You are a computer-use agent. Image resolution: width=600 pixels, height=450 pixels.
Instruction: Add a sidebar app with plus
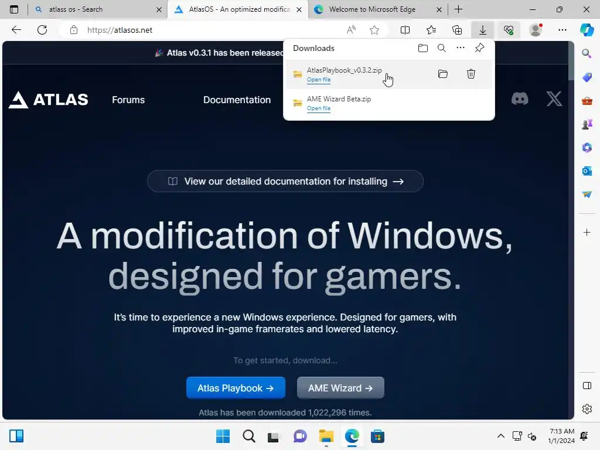[587, 232]
